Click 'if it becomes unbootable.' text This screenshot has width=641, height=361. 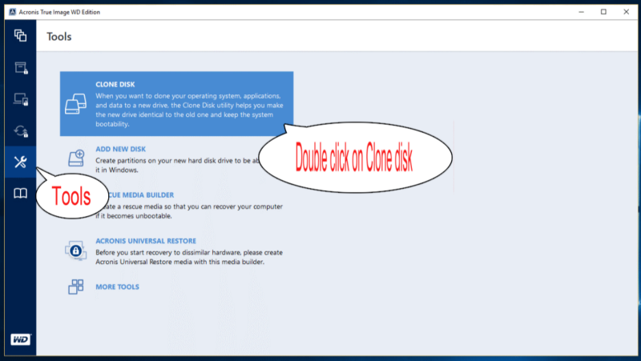pyautogui.click(x=134, y=216)
